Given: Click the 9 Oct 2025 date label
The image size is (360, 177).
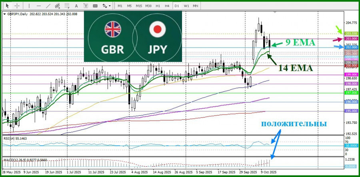Looking at the screenshot, I should (x=269, y=172).
